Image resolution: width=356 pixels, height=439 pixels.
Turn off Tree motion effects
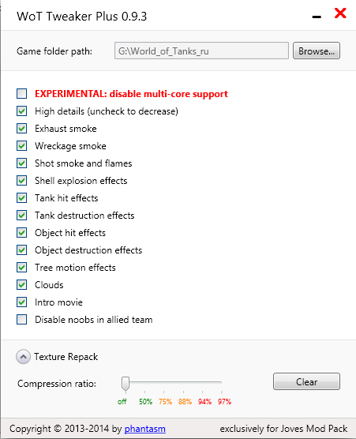point(22,268)
